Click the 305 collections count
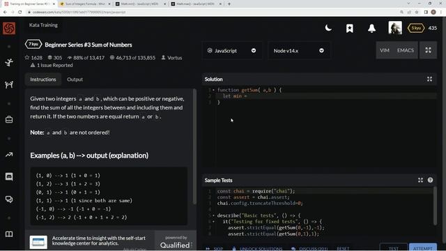The height and width of the screenshot is (251, 446). point(54,57)
